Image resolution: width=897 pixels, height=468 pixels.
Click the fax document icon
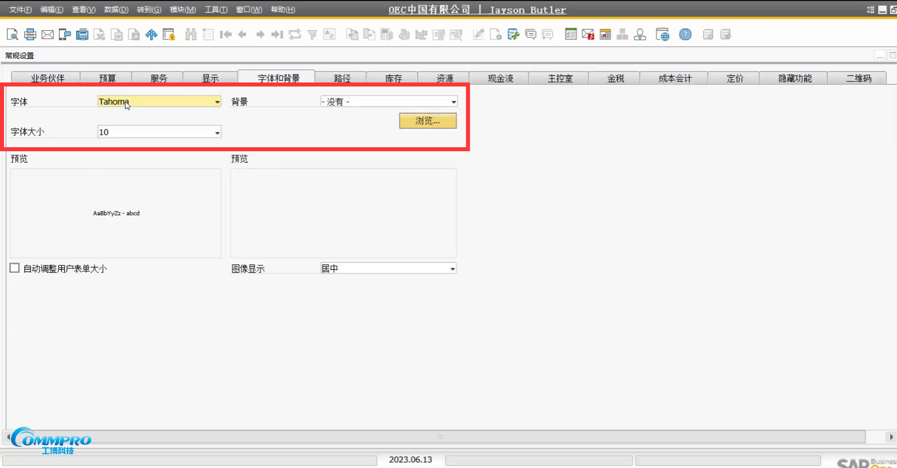[x=82, y=34]
